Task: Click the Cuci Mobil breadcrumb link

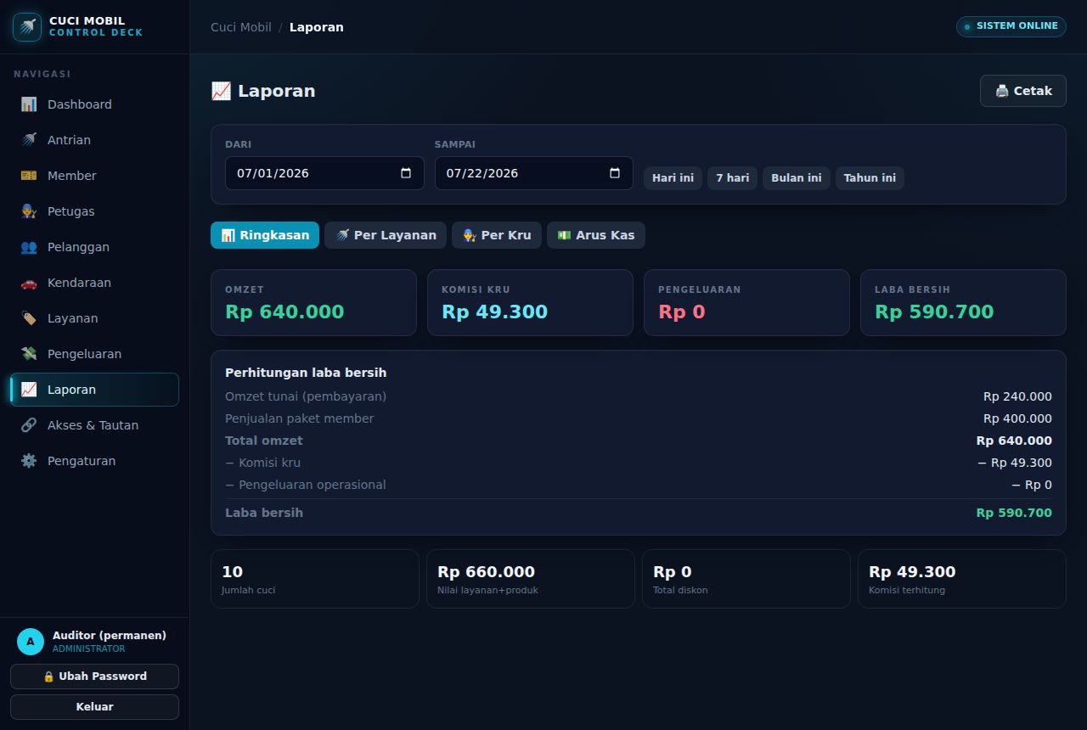Action: (241, 27)
